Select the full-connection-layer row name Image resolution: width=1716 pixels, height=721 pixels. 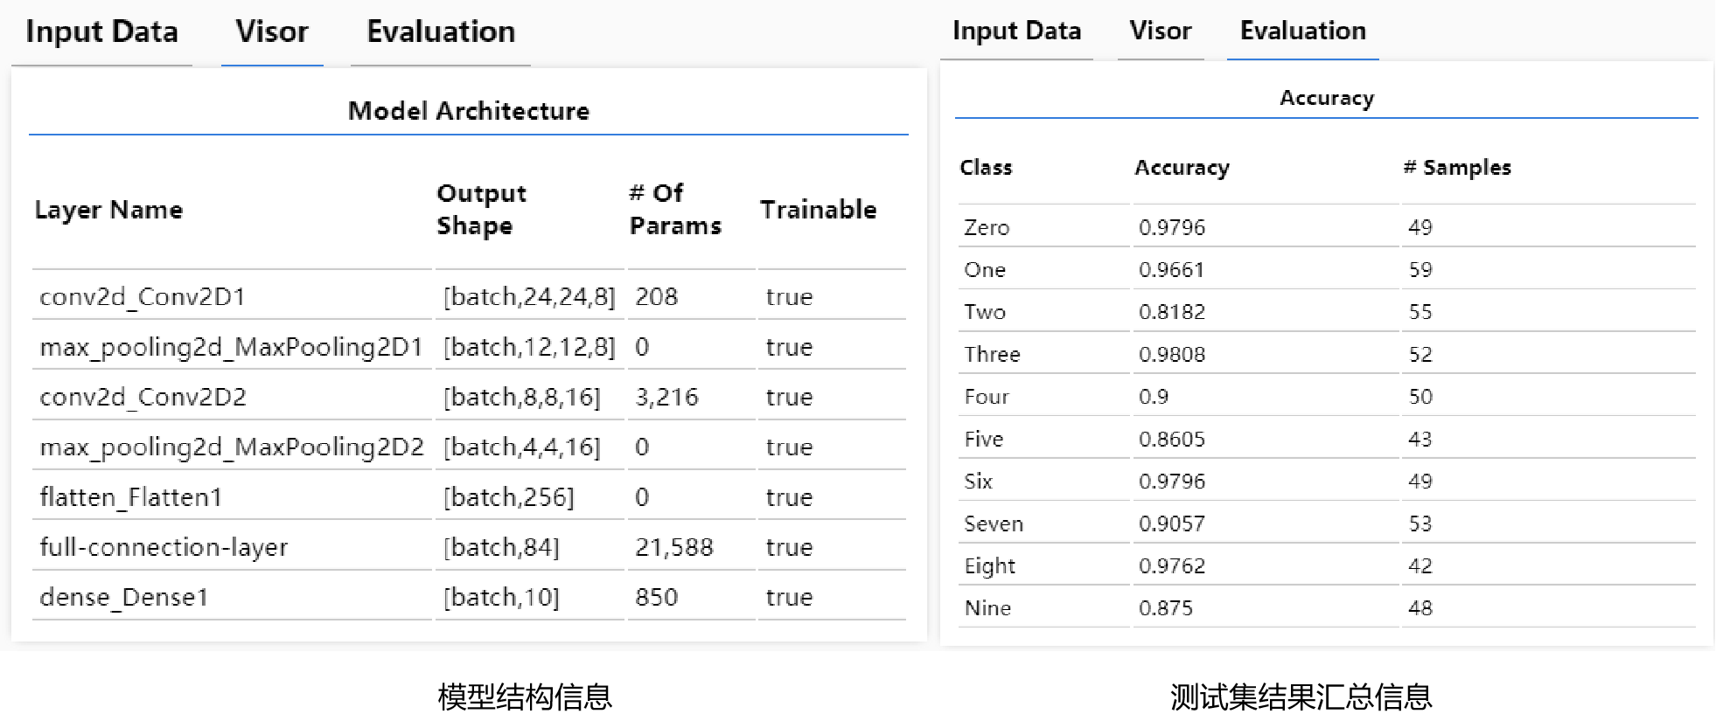point(164,547)
